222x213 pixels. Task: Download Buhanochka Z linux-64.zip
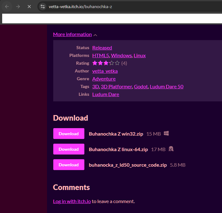point(68,149)
